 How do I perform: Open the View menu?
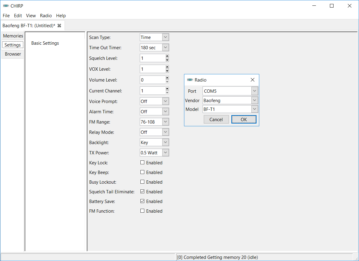31,15
